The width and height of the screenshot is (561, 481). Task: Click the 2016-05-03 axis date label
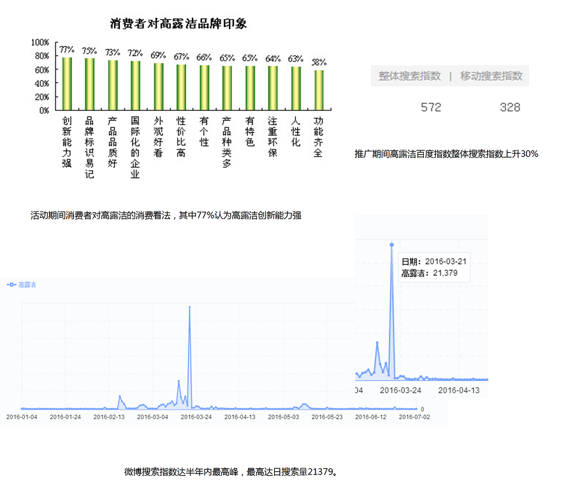283,417
